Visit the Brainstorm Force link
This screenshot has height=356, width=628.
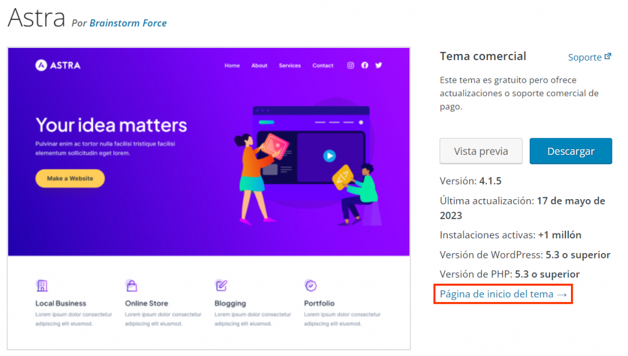tap(128, 23)
